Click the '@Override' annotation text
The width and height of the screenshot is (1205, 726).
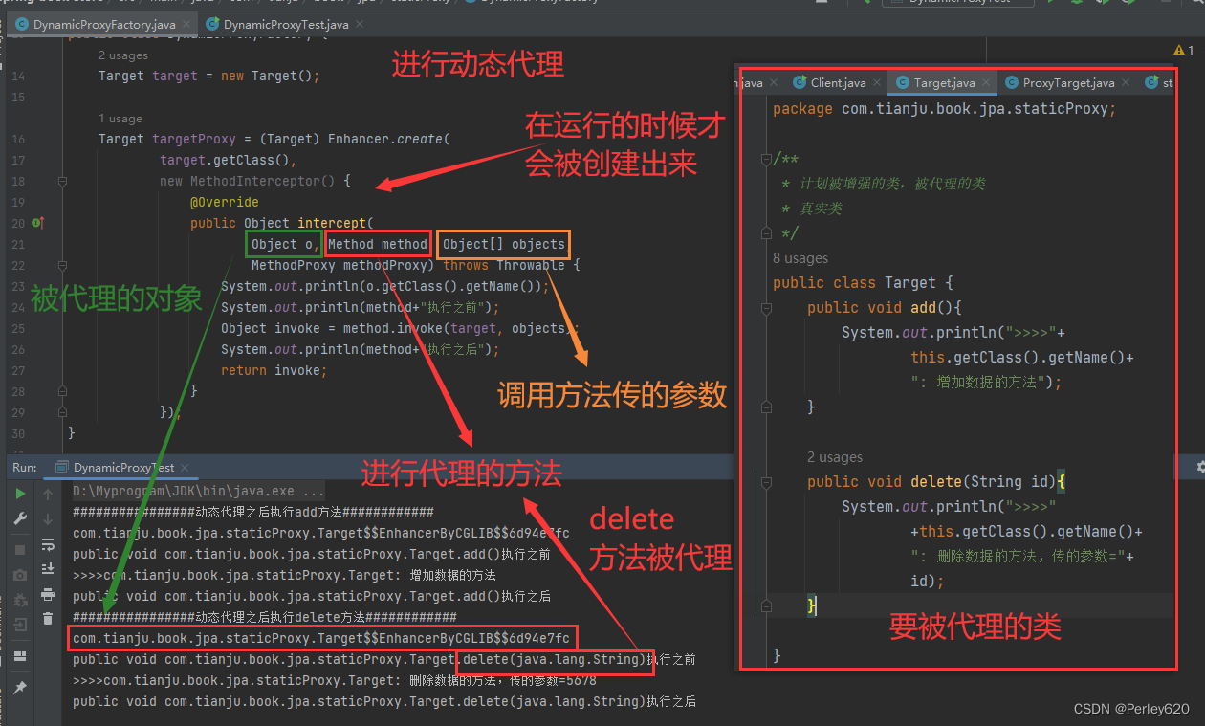pos(225,202)
